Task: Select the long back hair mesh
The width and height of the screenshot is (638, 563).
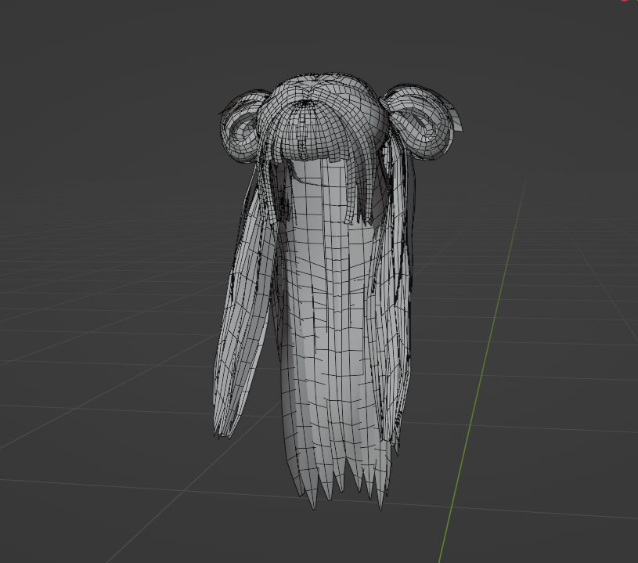Action: pos(332,334)
